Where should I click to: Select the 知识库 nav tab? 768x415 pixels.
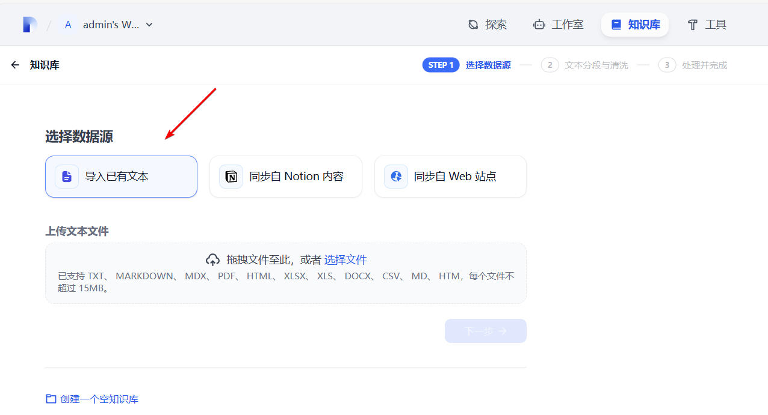[x=635, y=25]
